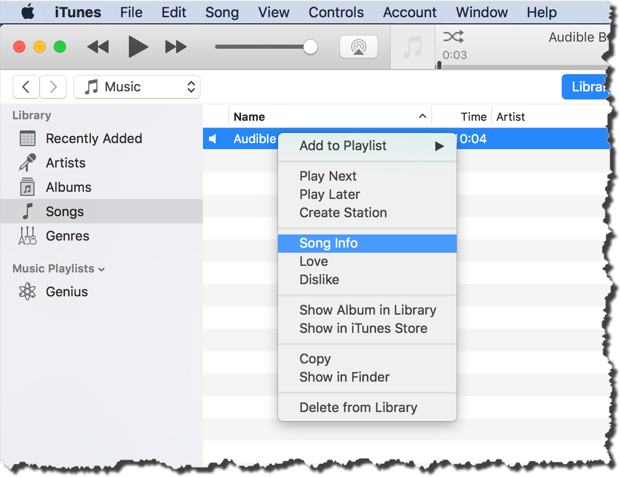Screen dimensions: 620x477
Task: Select Songs in the sidebar
Action: [101, 212]
